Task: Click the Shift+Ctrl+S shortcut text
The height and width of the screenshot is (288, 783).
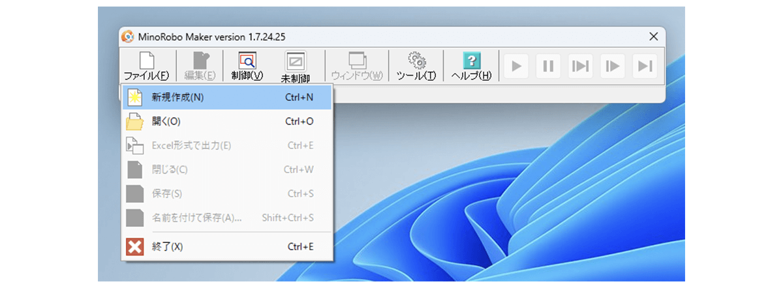Action: tap(288, 218)
